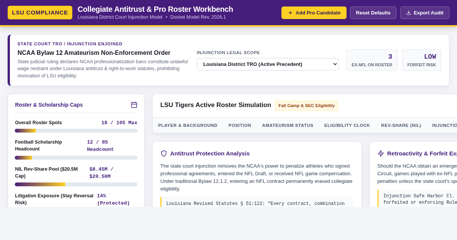457x240 pixels.
Task: Click the Docket Model Rev. 2026.1 subtitle
Action: point(198,17)
